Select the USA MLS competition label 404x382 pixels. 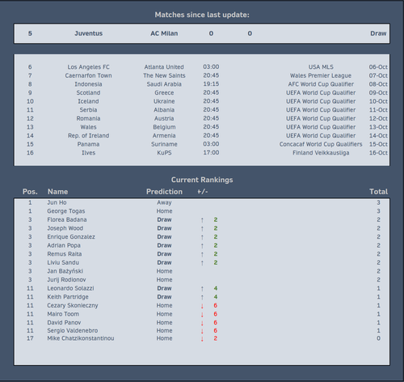tap(321, 67)
